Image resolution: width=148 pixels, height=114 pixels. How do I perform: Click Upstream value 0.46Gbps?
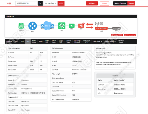coord(119,85)
